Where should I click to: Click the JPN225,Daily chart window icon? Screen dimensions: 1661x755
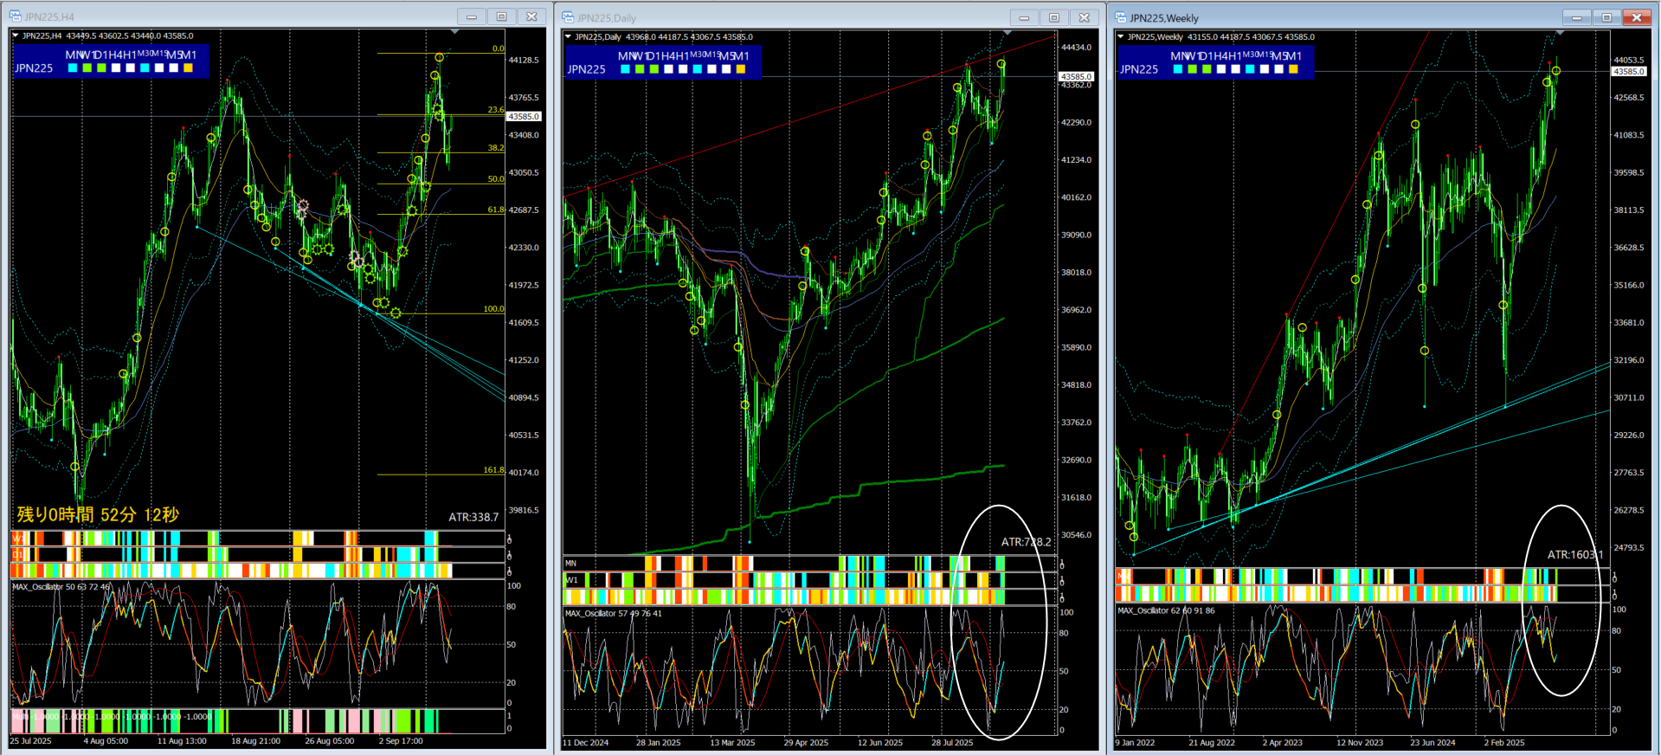(568, 17)
